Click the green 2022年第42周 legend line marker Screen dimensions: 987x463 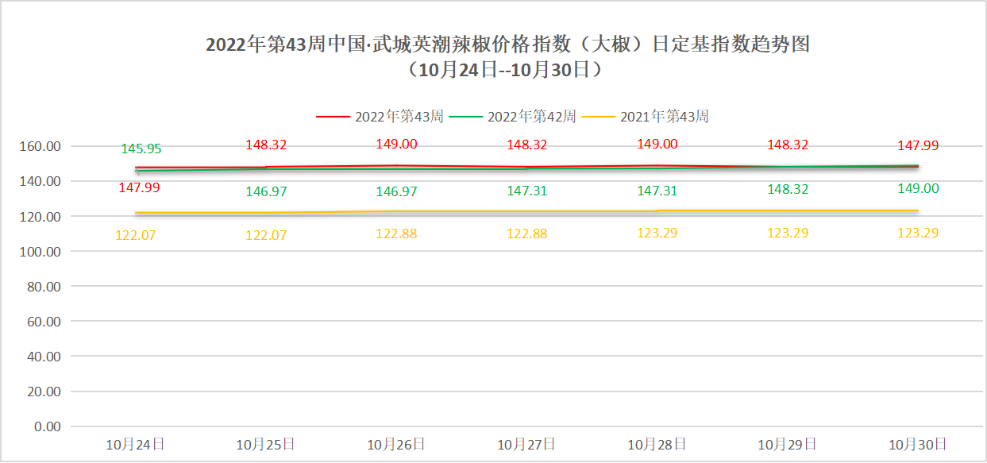465,117
